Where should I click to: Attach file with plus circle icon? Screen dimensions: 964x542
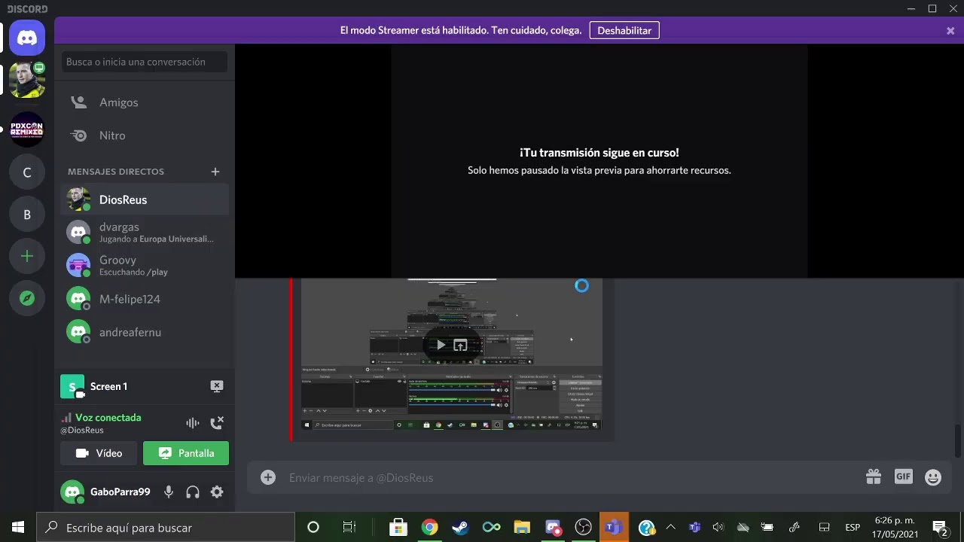point(268,477)
